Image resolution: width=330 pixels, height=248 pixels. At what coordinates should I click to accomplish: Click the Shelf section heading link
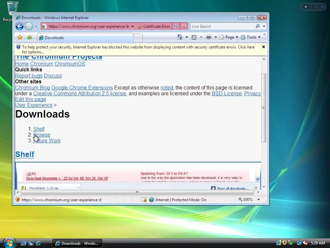click(24, 154)
